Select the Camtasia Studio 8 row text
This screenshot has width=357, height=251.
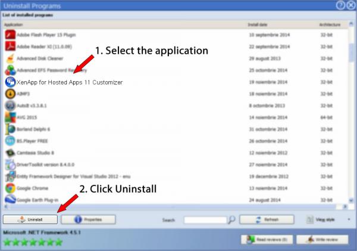coord(35,153)
